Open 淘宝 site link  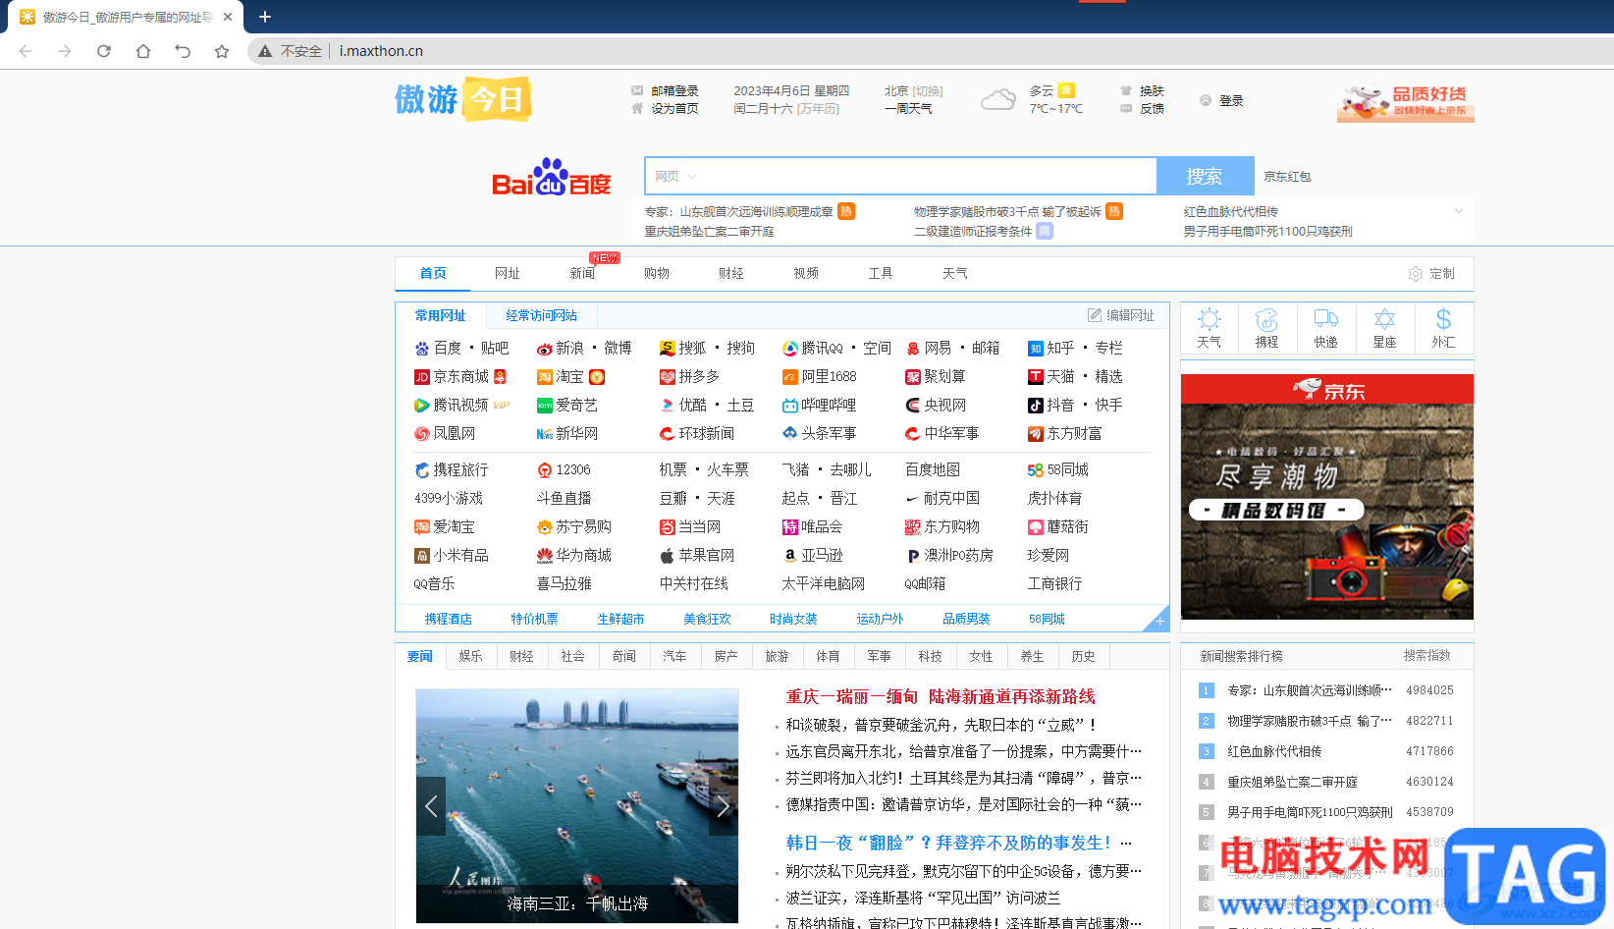click(569, 376)
